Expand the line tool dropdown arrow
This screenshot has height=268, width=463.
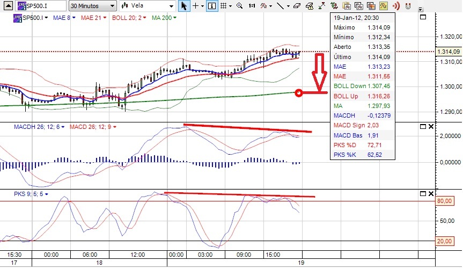coord(288,6)
